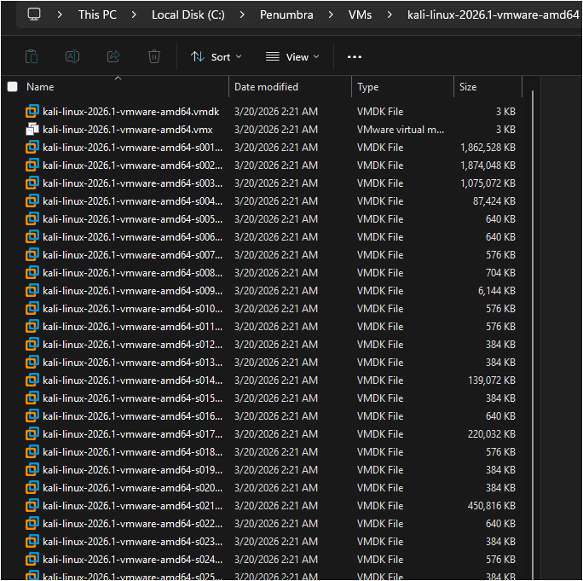Viewport: 583px width, 581px height.
Task: Select the s001 VMDK file icon
Action: [32, 147]
